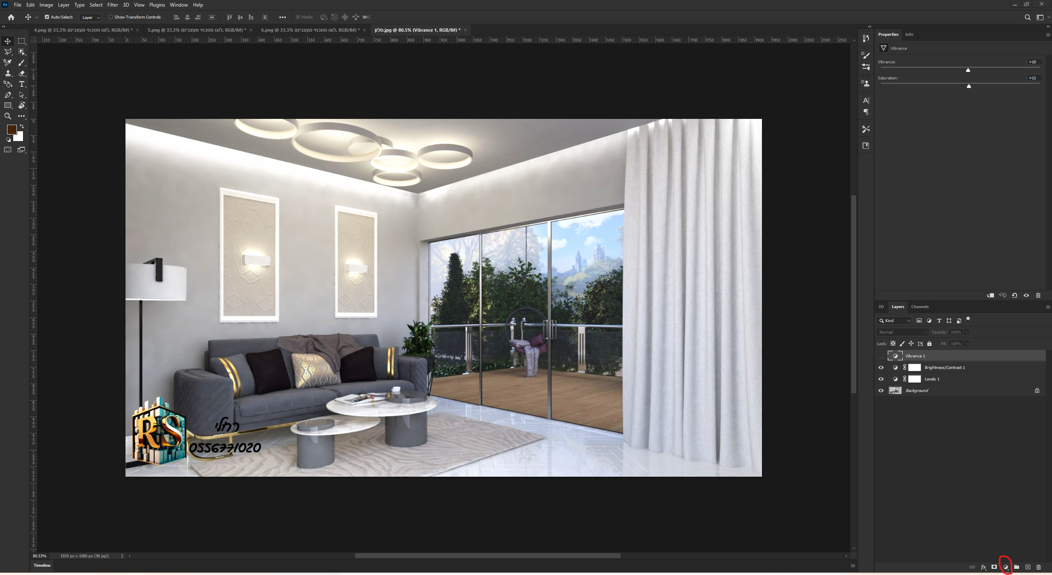1052x575 pixels.
Task: Click the delete layer trash icon
Action: coord(1038,567)
